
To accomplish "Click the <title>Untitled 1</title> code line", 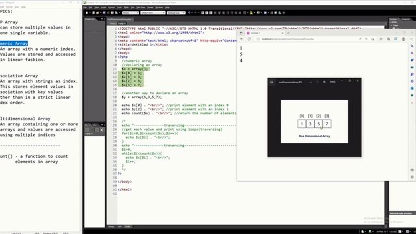I will point(143,45).
